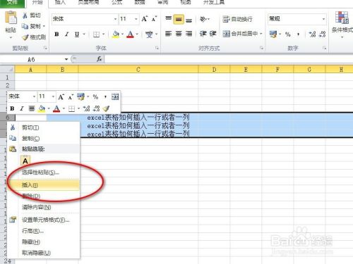
Task: Click mini toolbar percent style
Action: [x=95, y=96]
